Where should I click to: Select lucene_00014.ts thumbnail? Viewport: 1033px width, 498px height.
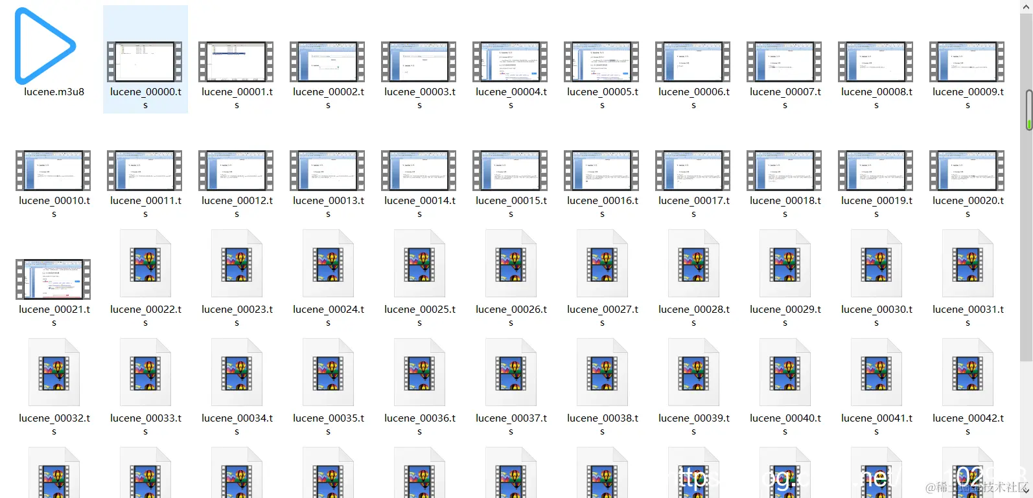coord(419,171)
